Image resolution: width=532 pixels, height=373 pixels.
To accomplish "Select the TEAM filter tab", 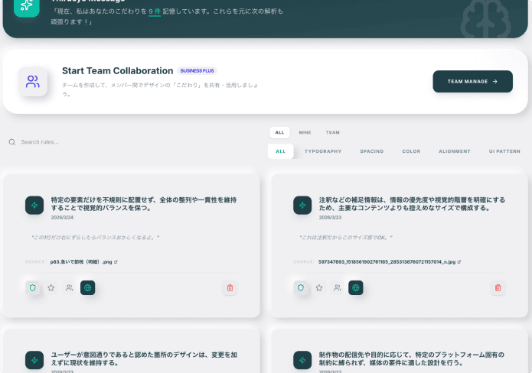I will (x=332, y=132).
